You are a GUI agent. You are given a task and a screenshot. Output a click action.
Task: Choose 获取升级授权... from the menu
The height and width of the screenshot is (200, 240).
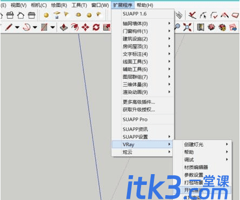point(143,109)
